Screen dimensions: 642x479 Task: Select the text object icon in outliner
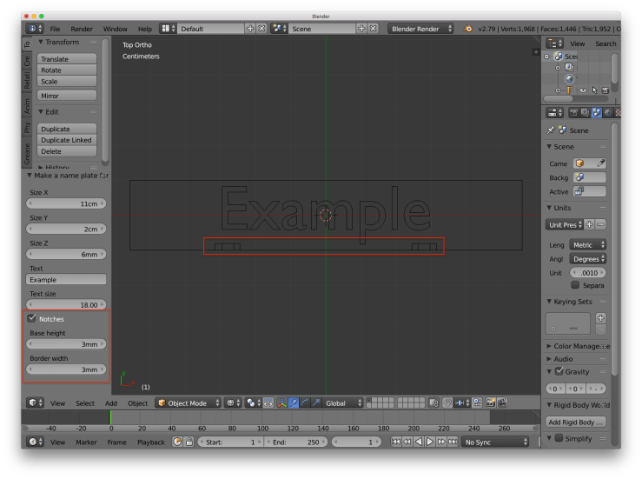(570, 90)
